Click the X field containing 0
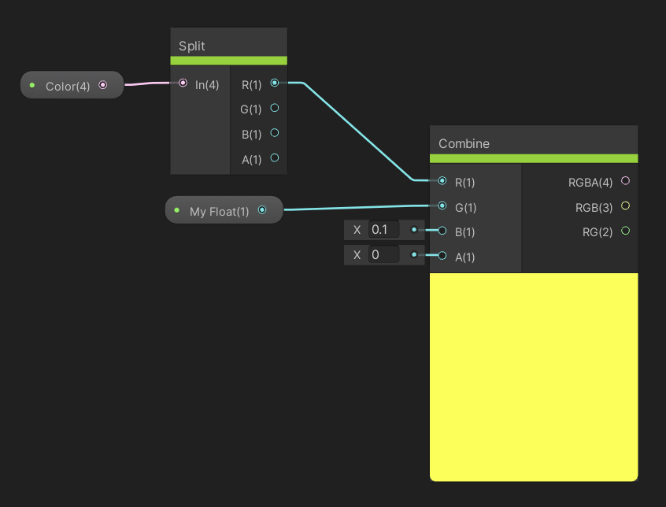Screen dimensions: 666x507 tap(384, 255)
